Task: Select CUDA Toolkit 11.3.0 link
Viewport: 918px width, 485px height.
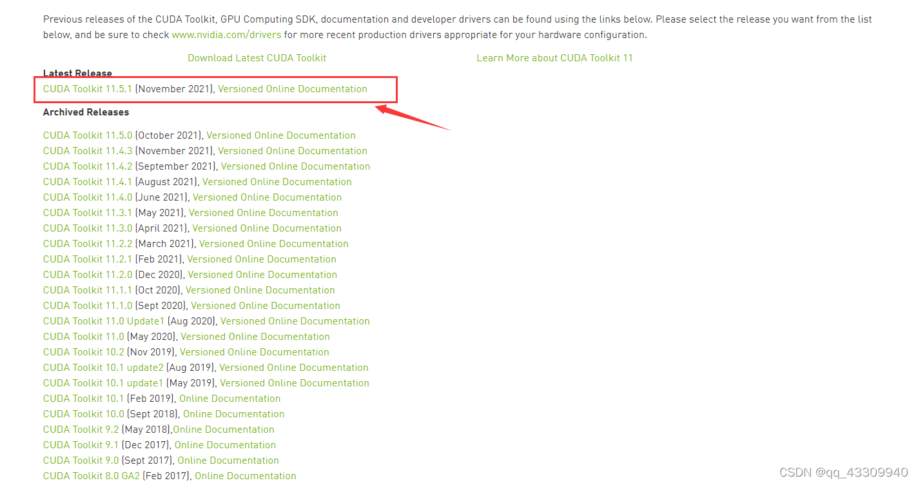Action: [x=87, y=228]
